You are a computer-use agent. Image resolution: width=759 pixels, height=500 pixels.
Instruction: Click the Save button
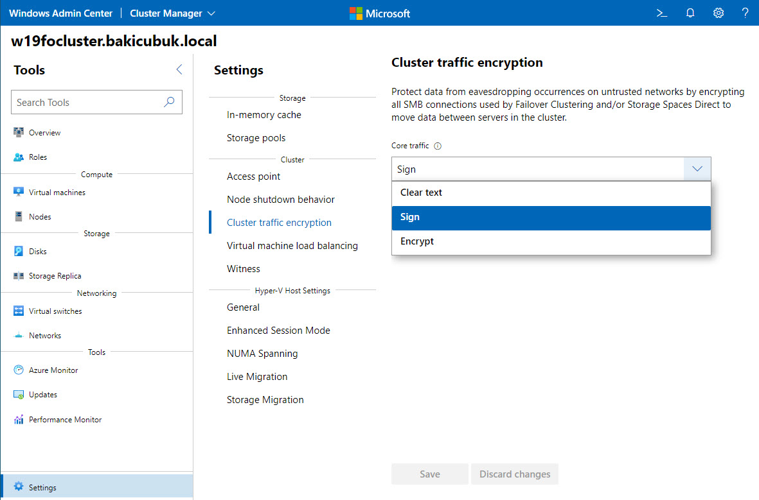point(430,474)
